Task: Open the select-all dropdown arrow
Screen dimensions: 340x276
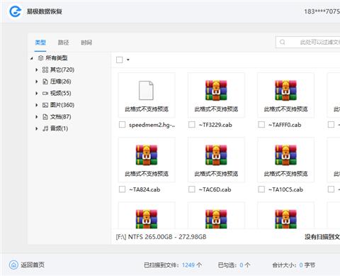Action: coord(128,60)
